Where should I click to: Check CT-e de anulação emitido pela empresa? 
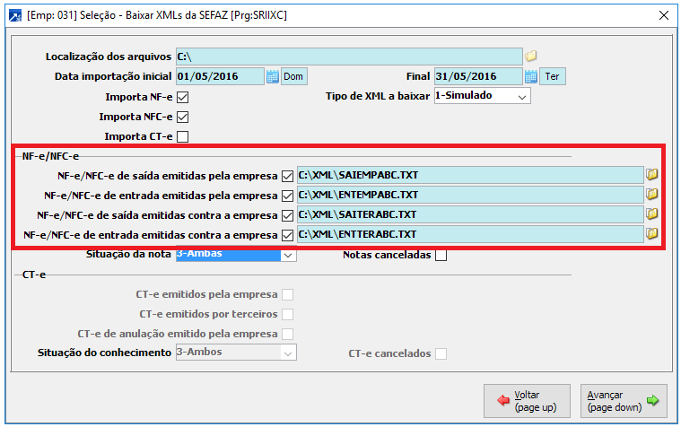tap(287, 334)
